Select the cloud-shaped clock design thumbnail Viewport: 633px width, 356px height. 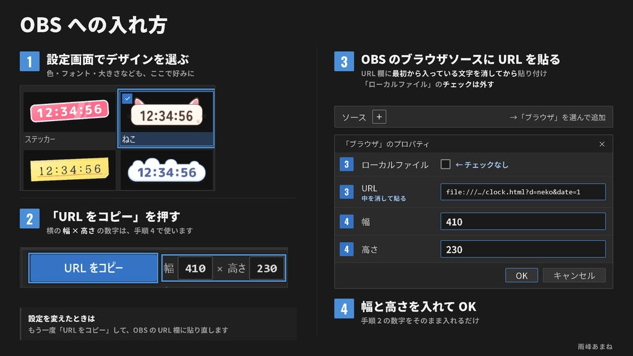[167, 170]
